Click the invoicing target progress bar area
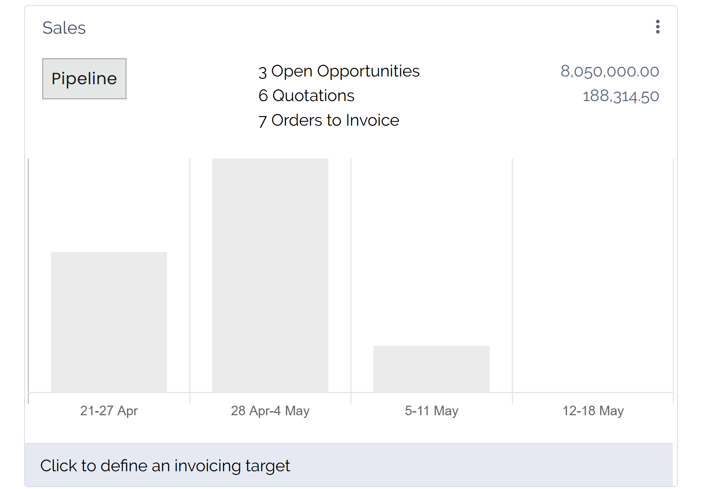This screenshot has height=489, width=707. [350, 466]
